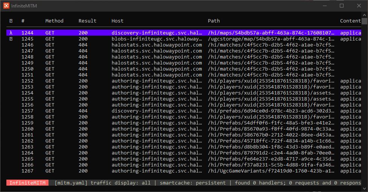Click path /hi/Prefabs/586767b0 on row 1261
Screen dimensions: 368x192
[271, 135]
